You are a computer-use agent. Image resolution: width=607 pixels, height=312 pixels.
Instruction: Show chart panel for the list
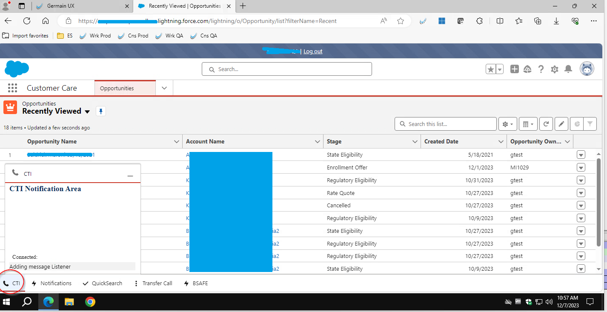coord(577,124)
